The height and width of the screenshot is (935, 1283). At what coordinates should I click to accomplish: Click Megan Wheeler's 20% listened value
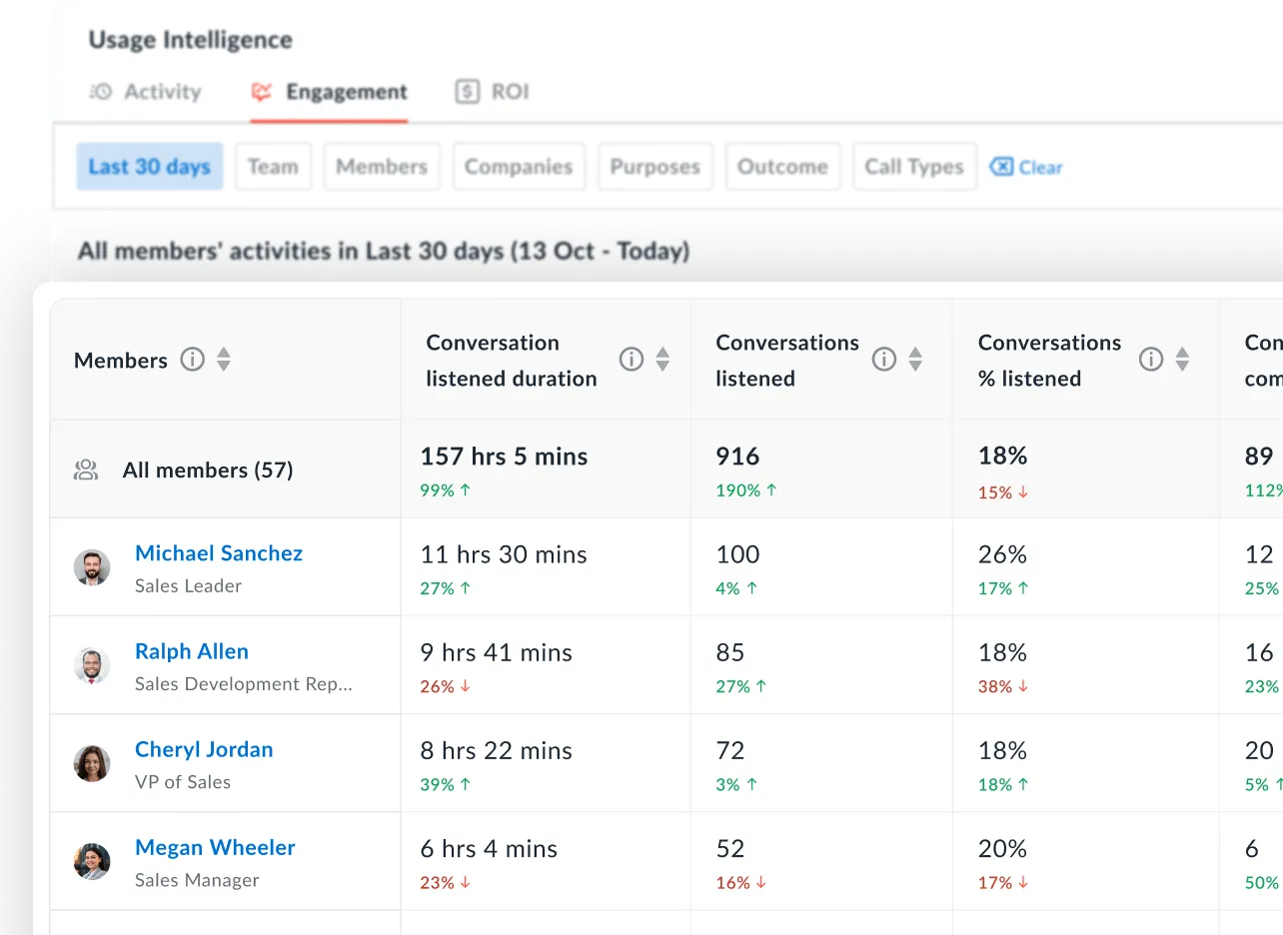[1003, 848]
